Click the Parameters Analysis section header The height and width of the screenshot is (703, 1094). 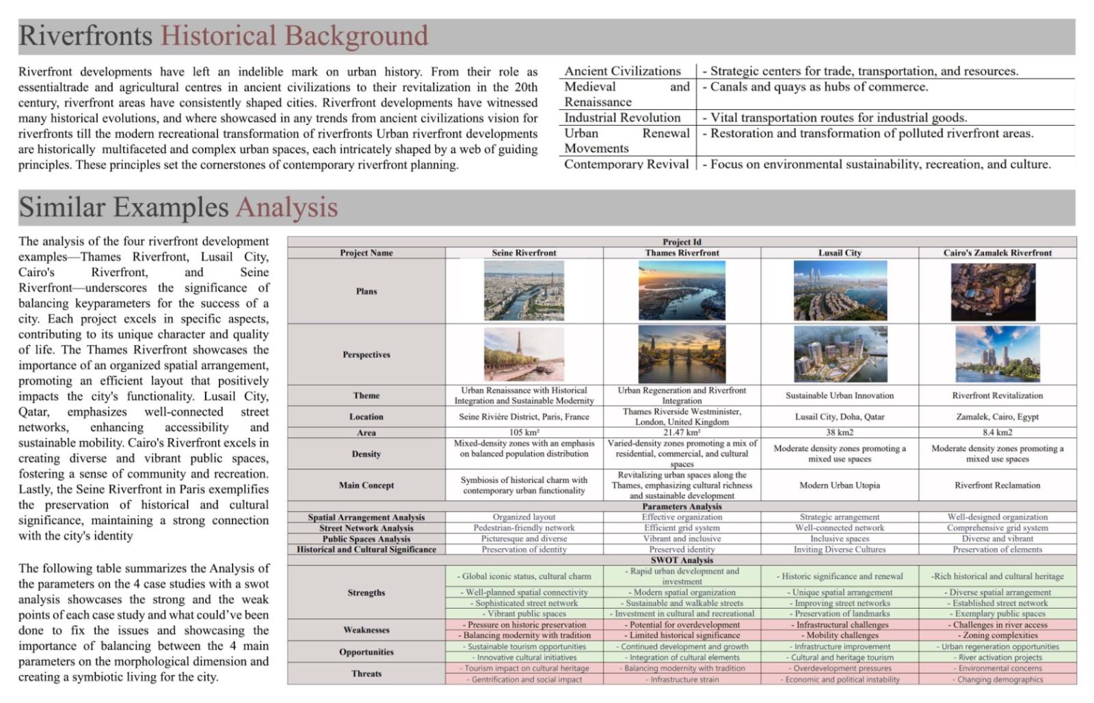coord(682,507)
